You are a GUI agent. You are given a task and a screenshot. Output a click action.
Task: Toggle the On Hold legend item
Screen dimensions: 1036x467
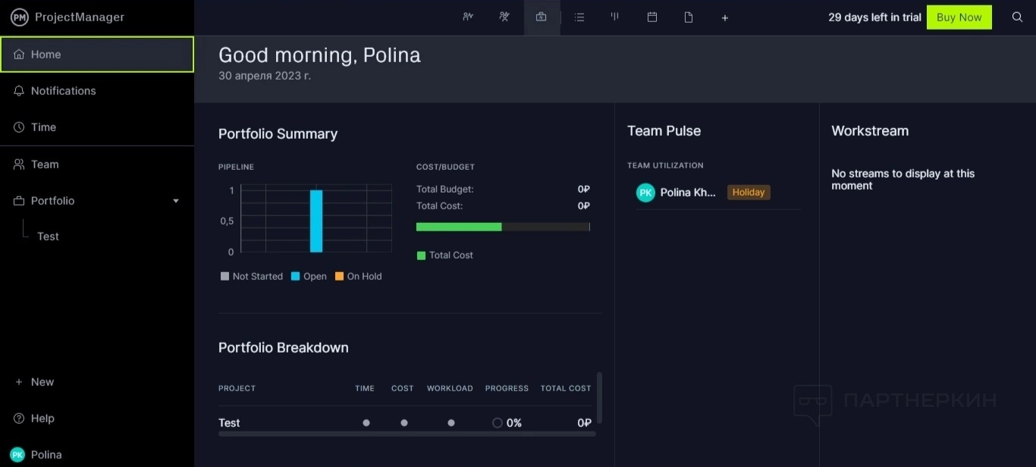tap(358, 277)
